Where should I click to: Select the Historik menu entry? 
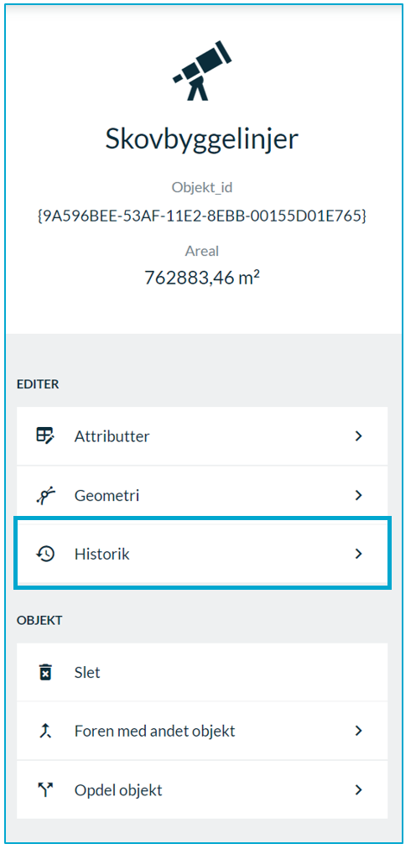(x=202, y=554)
